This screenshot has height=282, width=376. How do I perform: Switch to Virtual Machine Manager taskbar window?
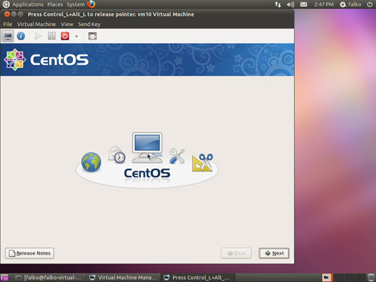[123, 277]
